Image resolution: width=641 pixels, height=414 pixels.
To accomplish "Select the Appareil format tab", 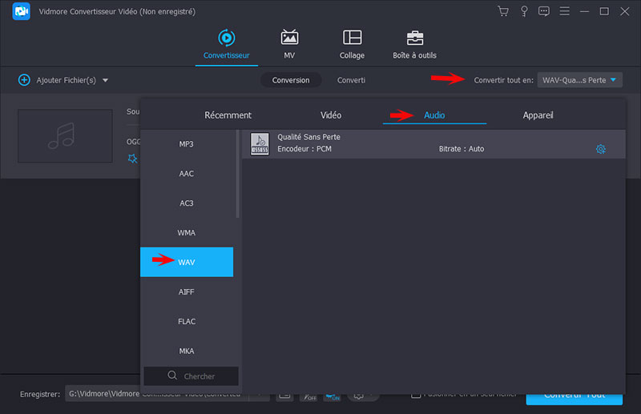I will coord(538,115).
